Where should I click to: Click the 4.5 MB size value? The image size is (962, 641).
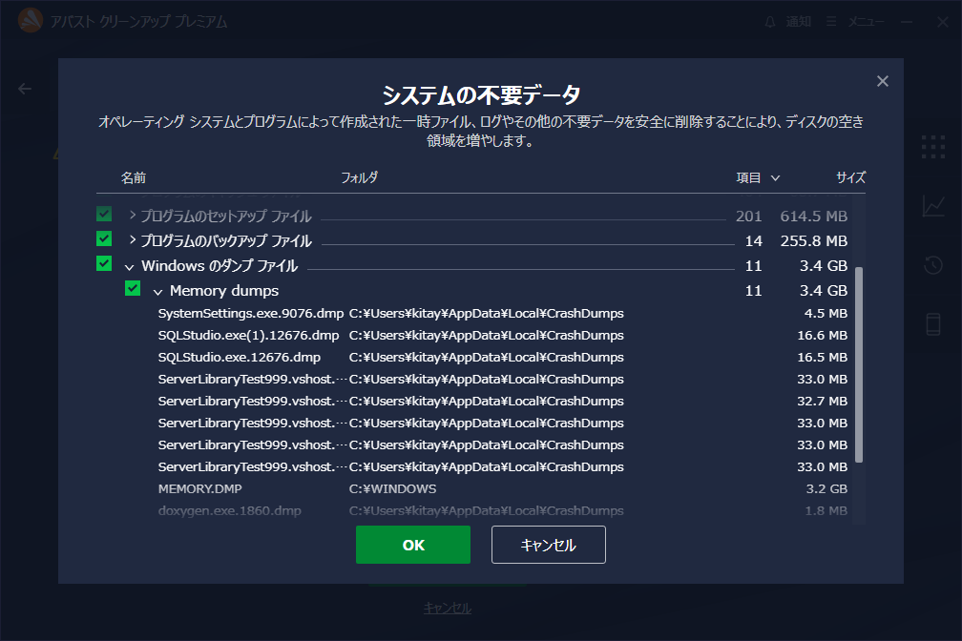tap(826, 314)
